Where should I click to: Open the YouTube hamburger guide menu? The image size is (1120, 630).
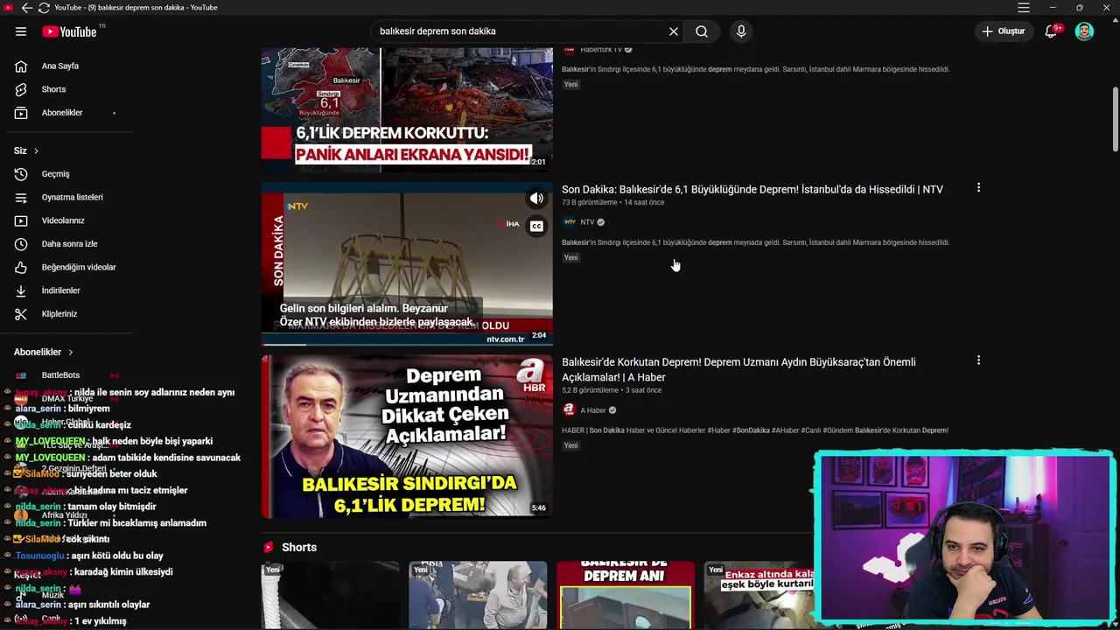(21, 31)
